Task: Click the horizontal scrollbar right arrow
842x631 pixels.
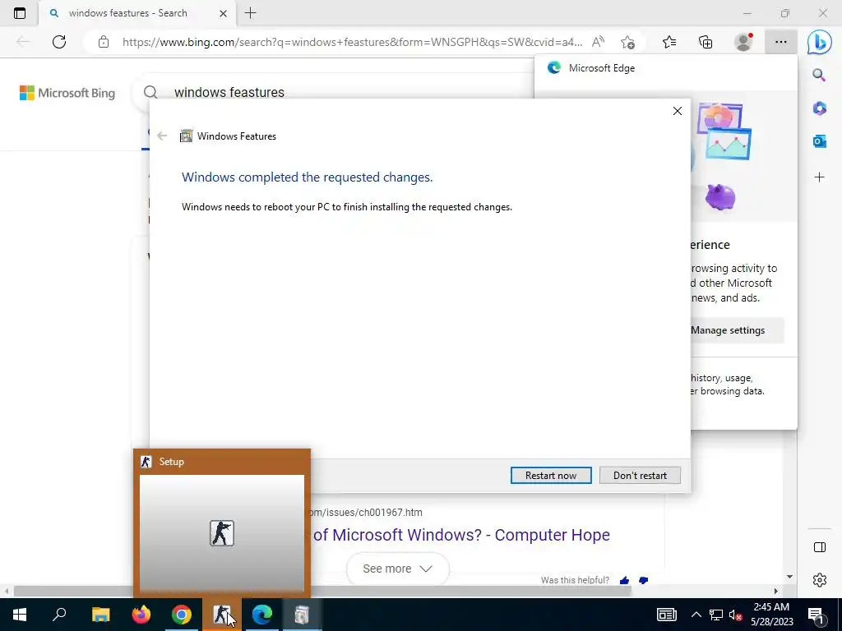Action: click(775, 592)
